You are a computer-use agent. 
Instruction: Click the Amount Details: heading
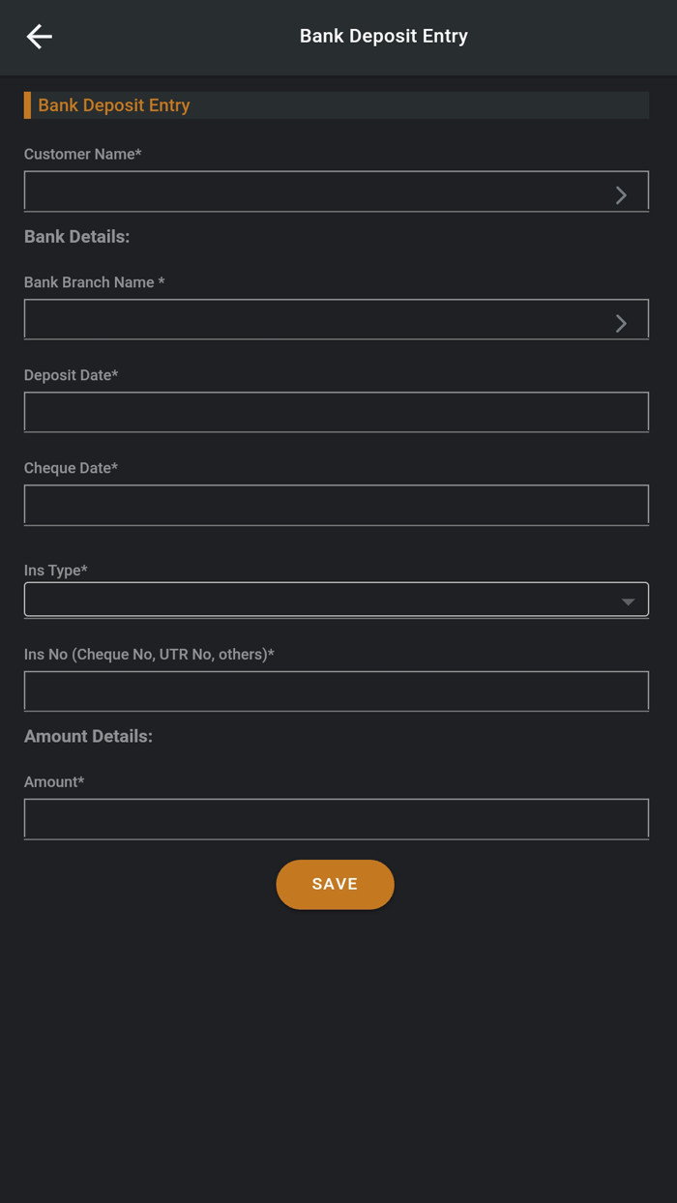[x=88, y=737]
